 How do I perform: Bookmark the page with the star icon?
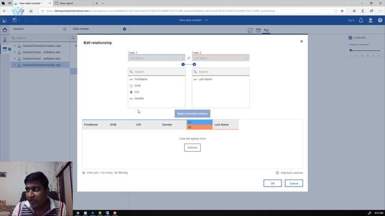342,11
